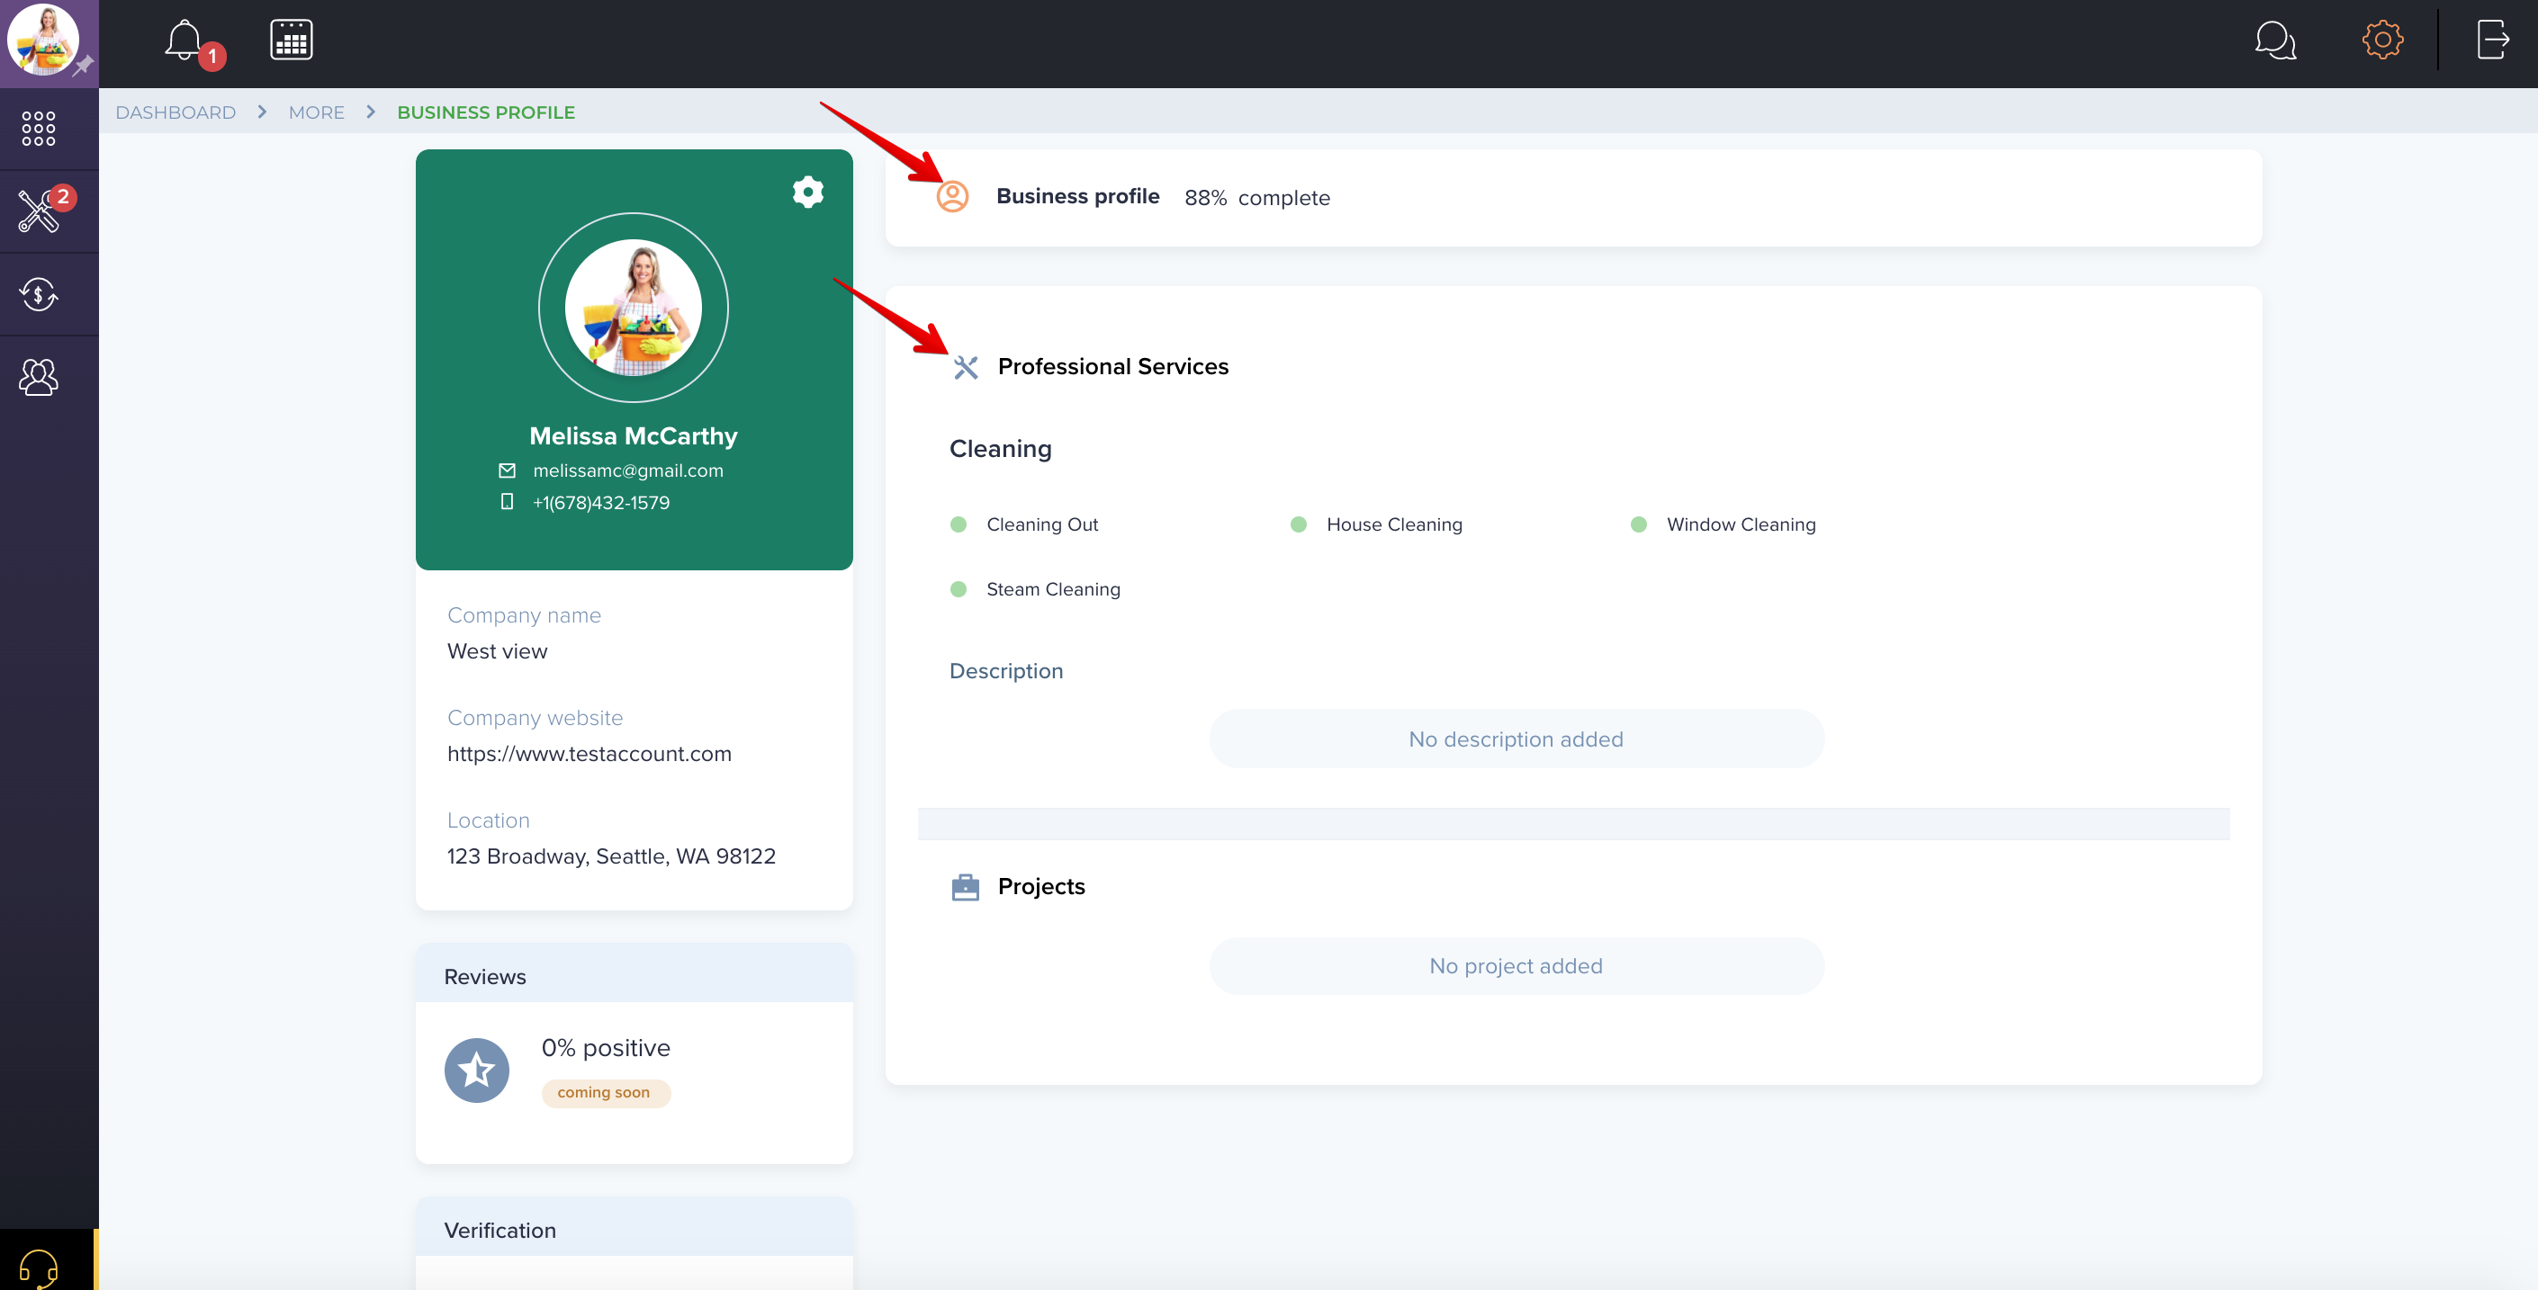Click company name West view
2538x1290 pixels.
coord(498,651)
